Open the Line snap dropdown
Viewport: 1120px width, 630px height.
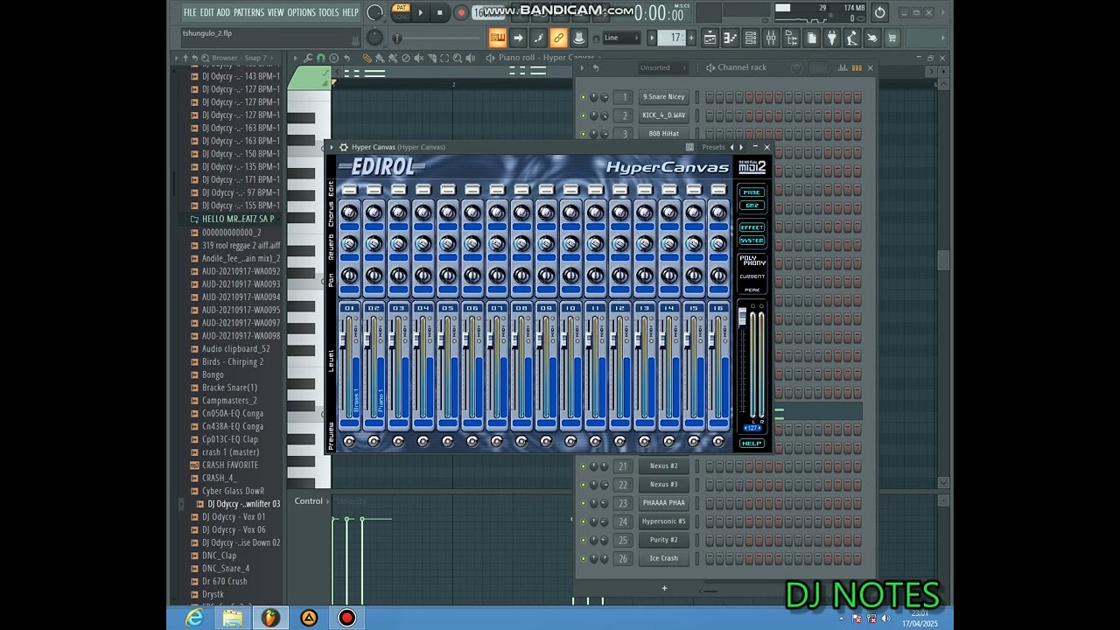point(621,38)
